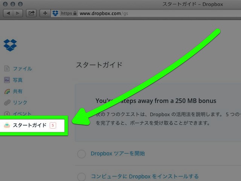Viewport: 241px width, 181px height.
Task: Open the Share button in the toolbar
Action: [x=31, y=13]
